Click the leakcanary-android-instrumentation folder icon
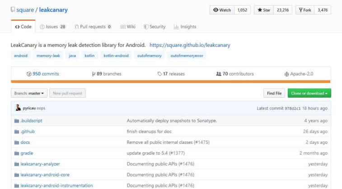This screenshot has height=189, width=342. pyautogui.click(x=17, y=185)
